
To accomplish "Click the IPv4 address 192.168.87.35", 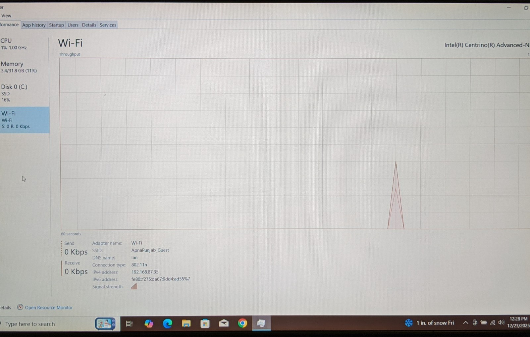I will click(x=145, y=272).
